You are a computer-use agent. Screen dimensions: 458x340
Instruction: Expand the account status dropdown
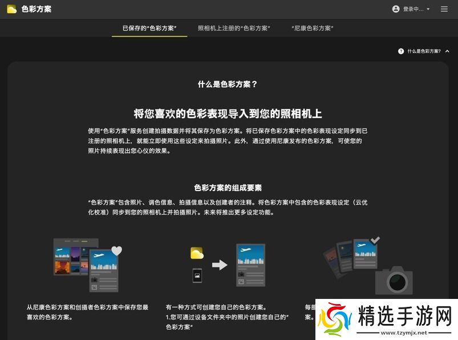point(429,9)
